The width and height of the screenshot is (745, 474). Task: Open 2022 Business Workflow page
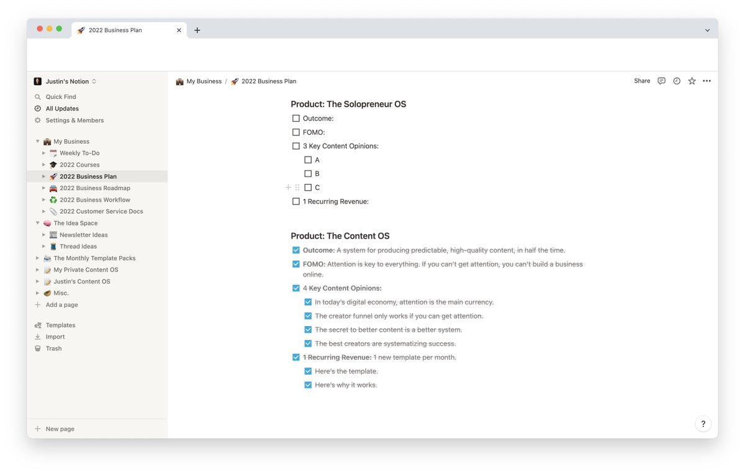pyautogui.click(x=95, y=200)
